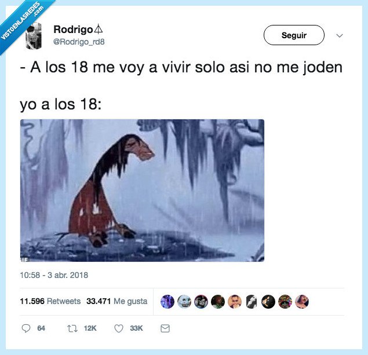Click the envelope direct message icon
Viewport: 368px width, 355px height.
[165, 328]
